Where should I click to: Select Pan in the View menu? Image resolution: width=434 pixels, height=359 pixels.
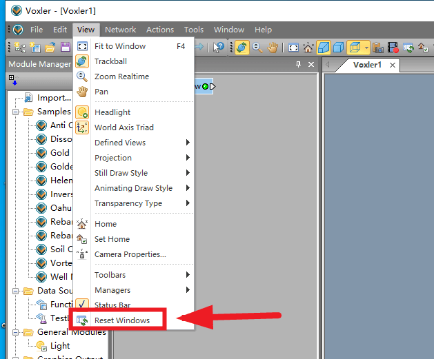133,92
